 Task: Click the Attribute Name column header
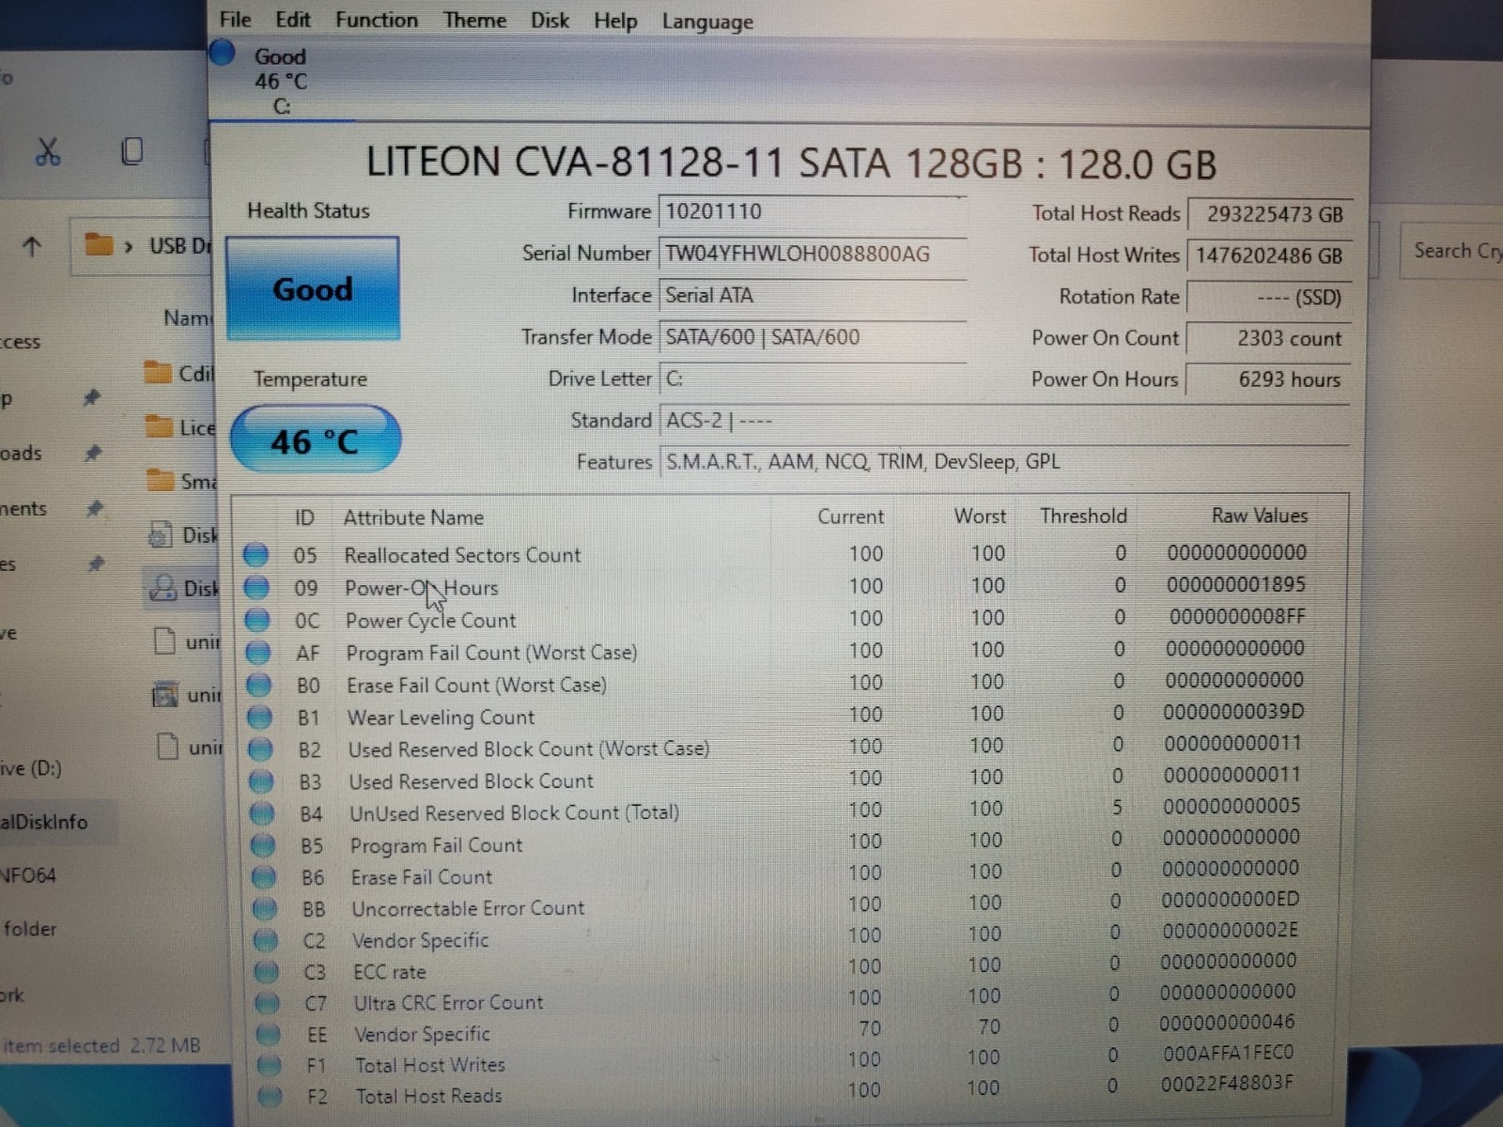[413, 517]
